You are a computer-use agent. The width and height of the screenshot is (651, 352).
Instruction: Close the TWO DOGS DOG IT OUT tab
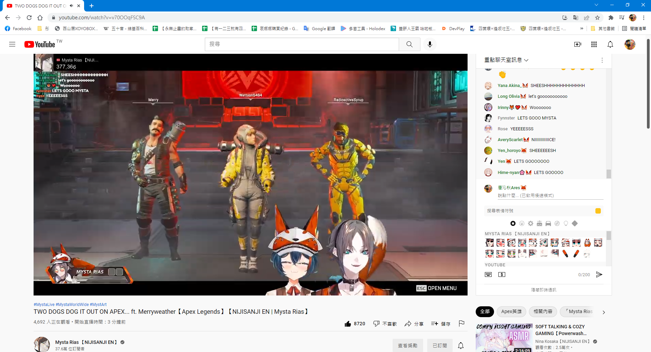[x=79, y=6]
